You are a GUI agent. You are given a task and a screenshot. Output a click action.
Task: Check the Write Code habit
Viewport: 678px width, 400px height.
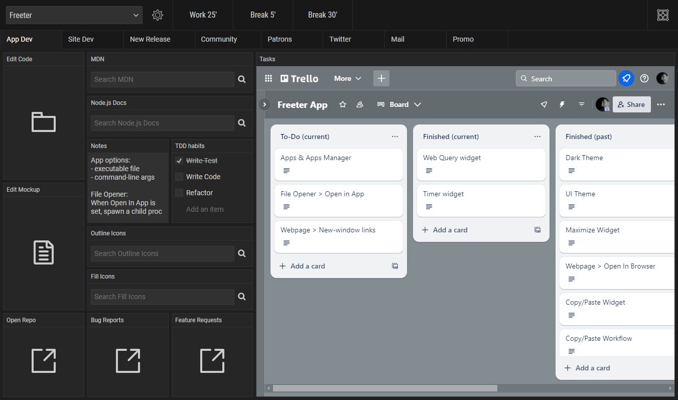(179, 177)
